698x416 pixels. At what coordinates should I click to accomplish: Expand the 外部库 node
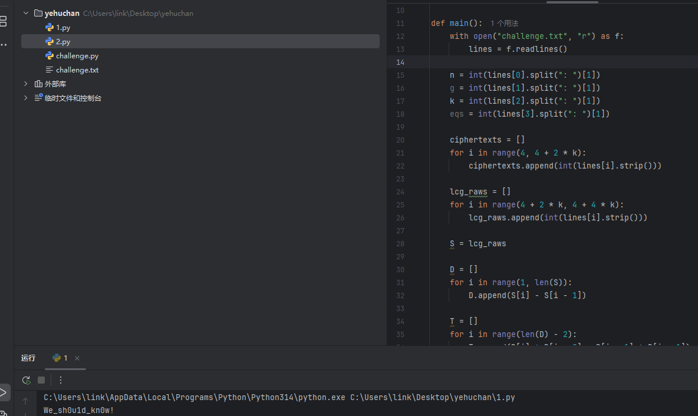click(26, 84)
